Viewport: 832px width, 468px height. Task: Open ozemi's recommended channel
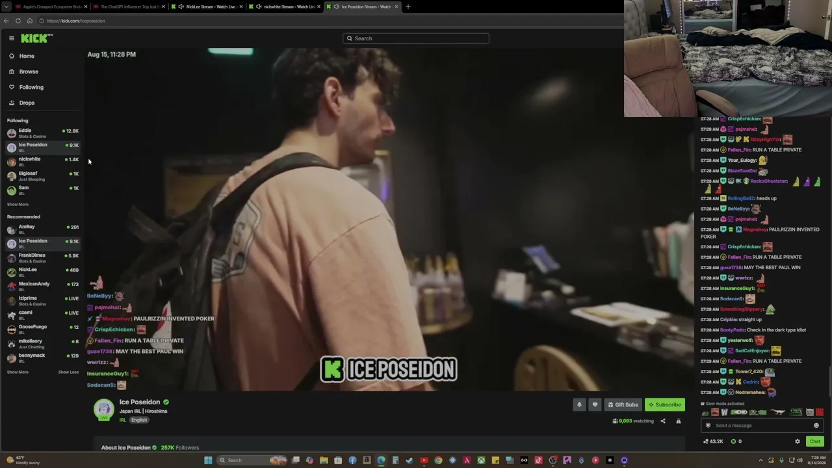pyautogui.click(x=42, y=315)
